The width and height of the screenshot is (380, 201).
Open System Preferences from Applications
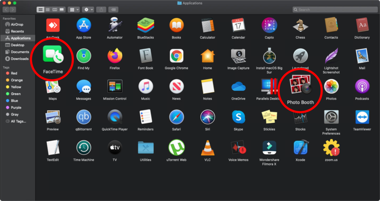point(331,117)
